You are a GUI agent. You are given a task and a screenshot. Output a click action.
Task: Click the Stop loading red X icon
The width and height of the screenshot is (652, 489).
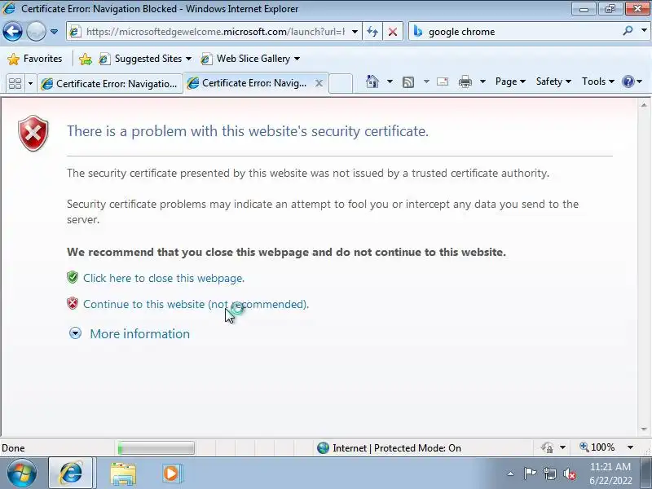click(x=393, y=32)
